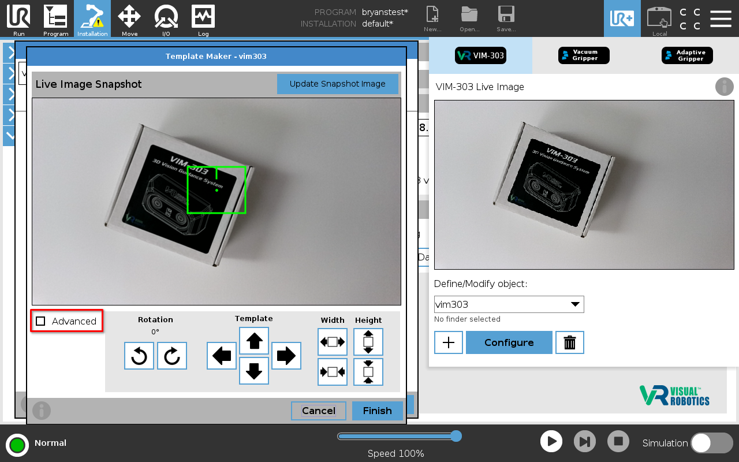Move template right with arrow

click(x=286, y=356)
